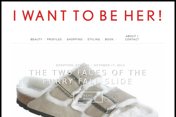
Task: Click the October 17, 2014 post date
Action: pyautogui.click(x=109, y=65)
